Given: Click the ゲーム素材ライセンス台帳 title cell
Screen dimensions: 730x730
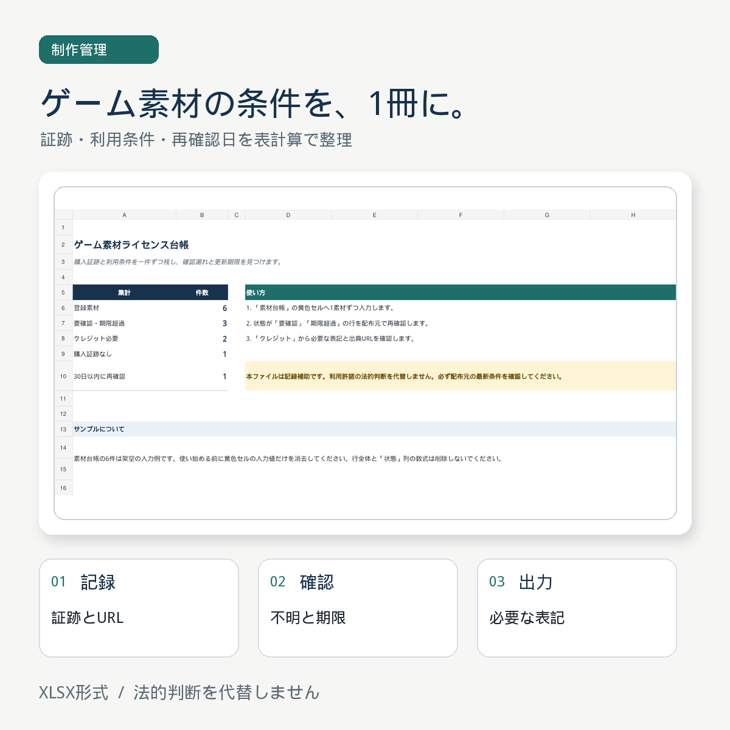Looking at the screenshot, I should pos(131,245).
